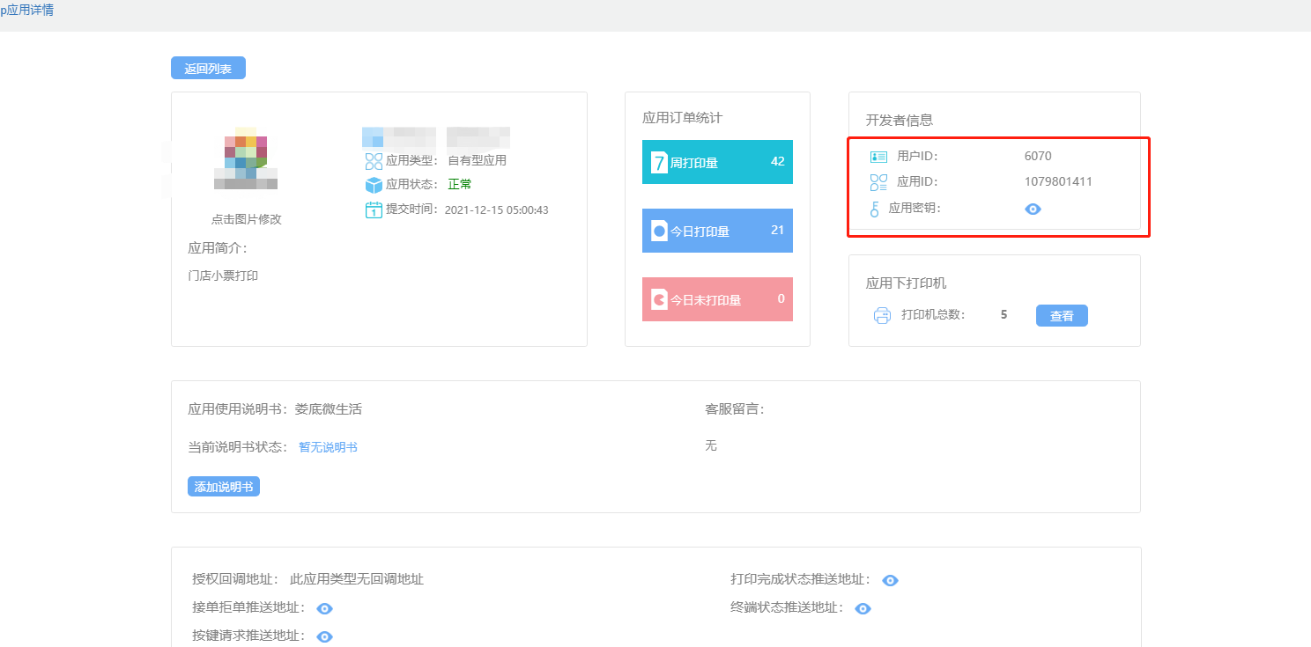Reveal the 应用密钥 with the eye toggle

pyautogui.click(x=1033, y=209)
